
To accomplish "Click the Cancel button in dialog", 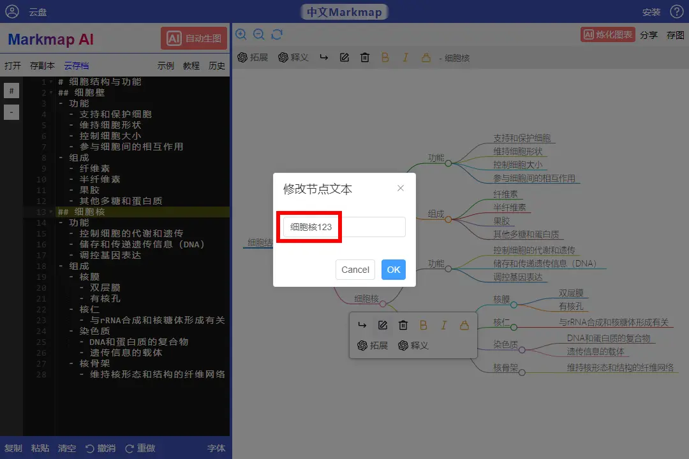I will point(355,270).
